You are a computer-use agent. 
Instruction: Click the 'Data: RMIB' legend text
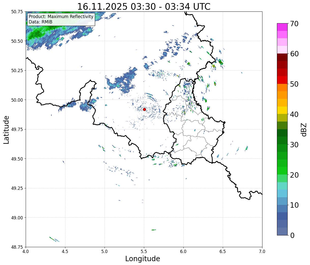click(40, 22)
